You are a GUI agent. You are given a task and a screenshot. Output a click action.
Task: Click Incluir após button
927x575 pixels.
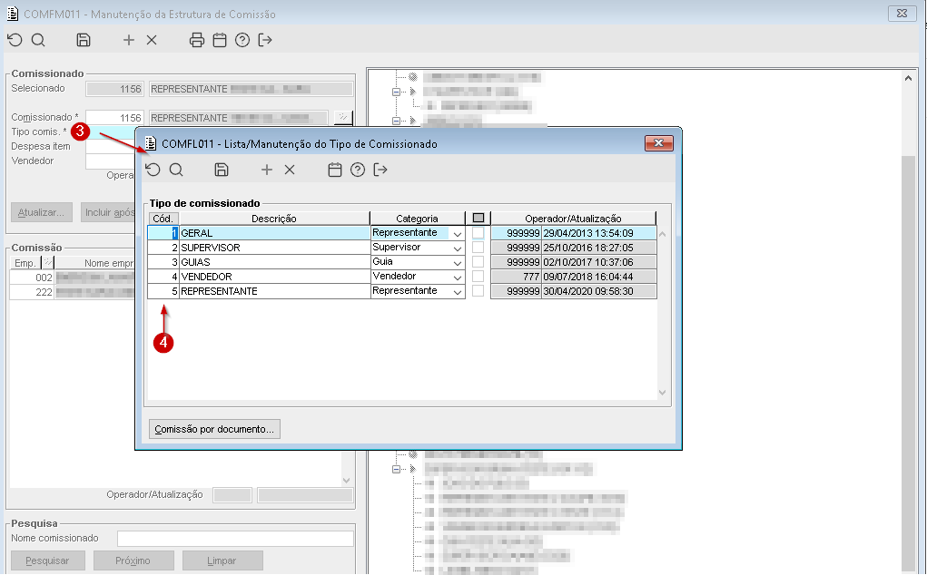click(x=109, y=212)
